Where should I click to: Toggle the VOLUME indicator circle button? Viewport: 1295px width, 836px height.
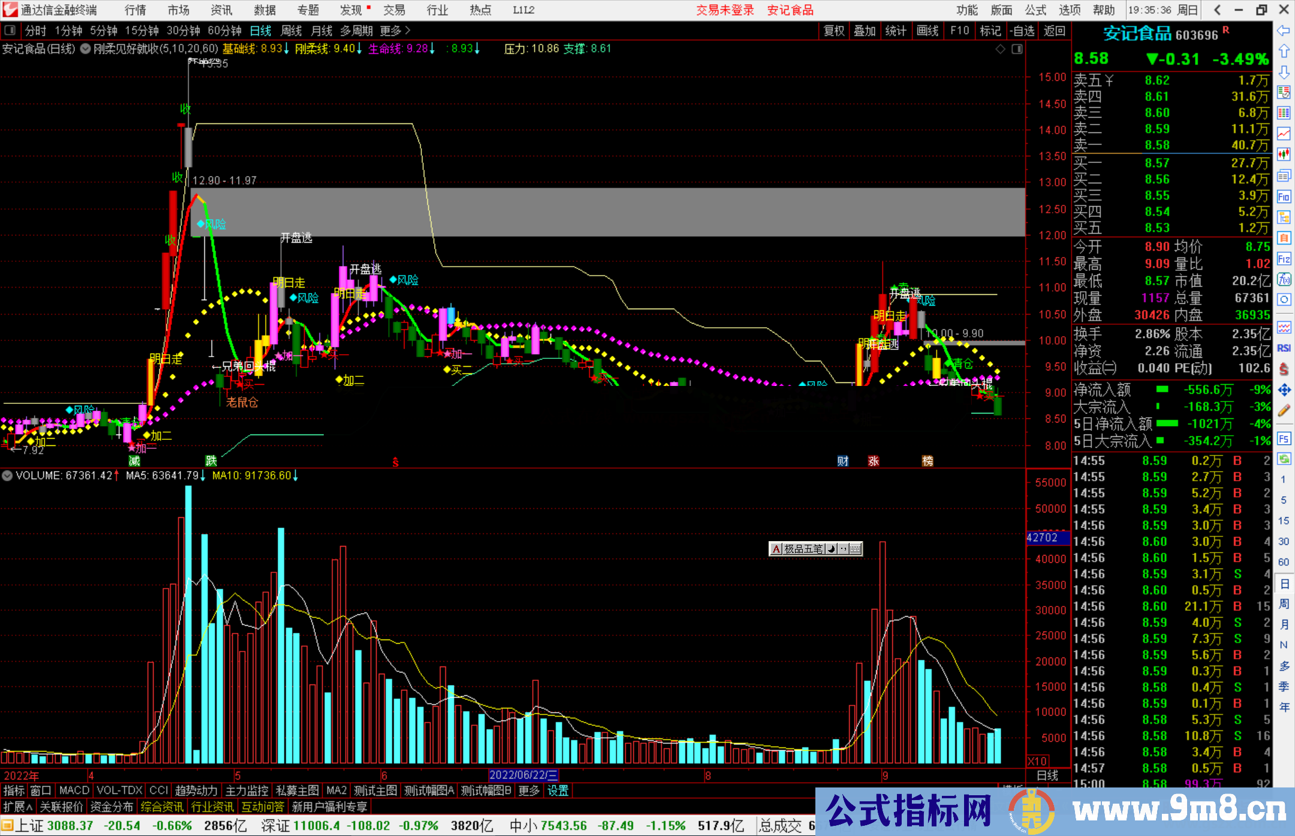7,476
